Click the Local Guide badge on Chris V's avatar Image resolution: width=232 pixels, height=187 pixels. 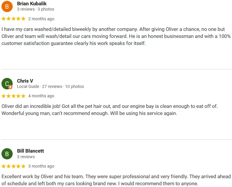[x=10, y=87]
